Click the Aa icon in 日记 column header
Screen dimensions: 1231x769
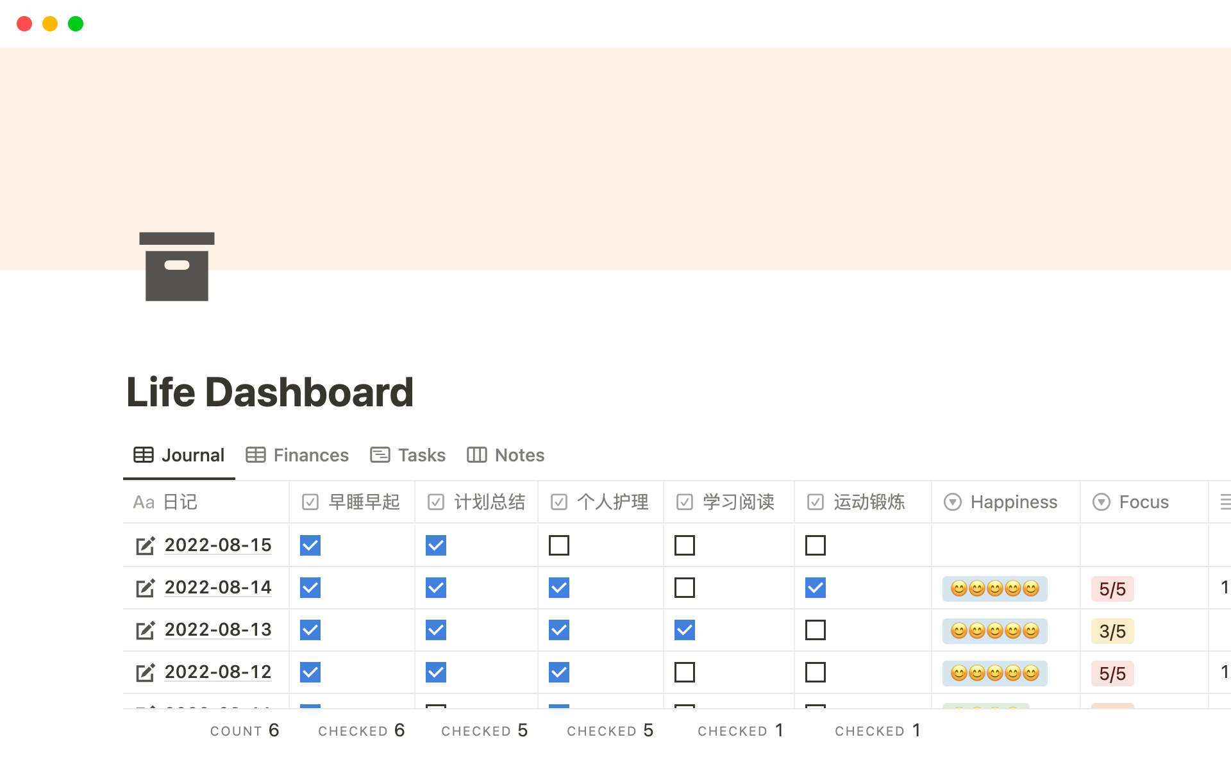pyautogui.click(x=142, y=502)
